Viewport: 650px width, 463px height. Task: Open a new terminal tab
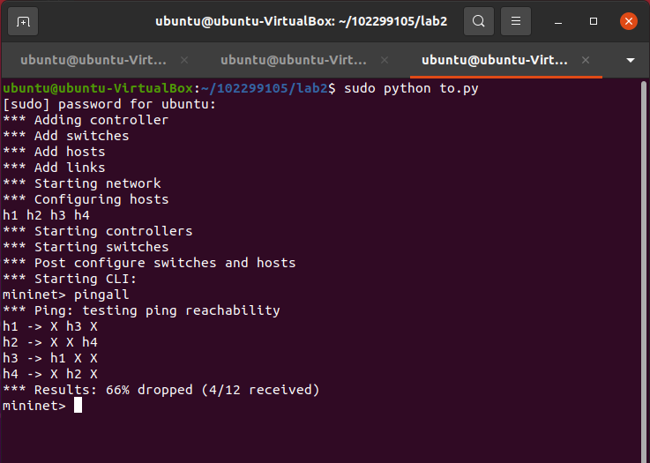(23, 21)
